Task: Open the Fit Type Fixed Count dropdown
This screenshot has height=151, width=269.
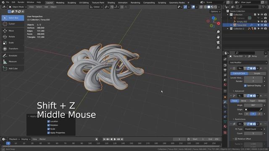Action: (253, 129)
